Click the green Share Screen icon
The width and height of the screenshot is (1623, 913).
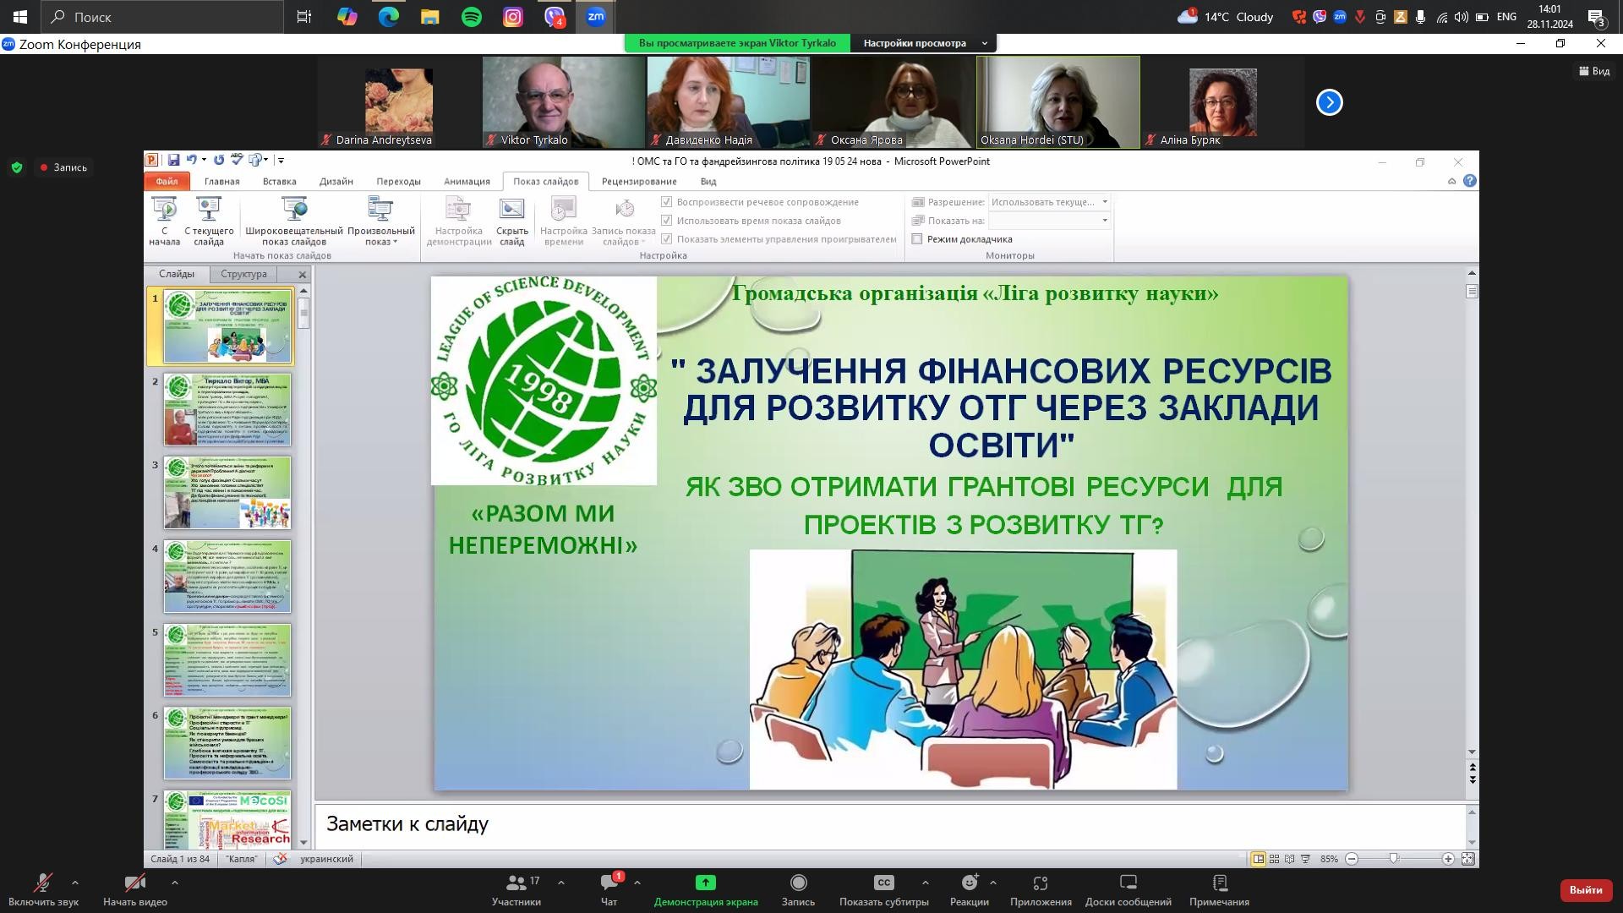706,883
